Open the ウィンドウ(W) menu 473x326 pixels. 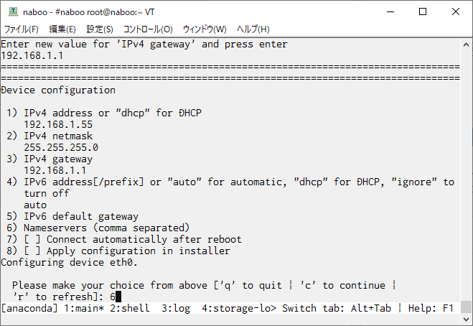pyautogui.click(x=205, y=29)
